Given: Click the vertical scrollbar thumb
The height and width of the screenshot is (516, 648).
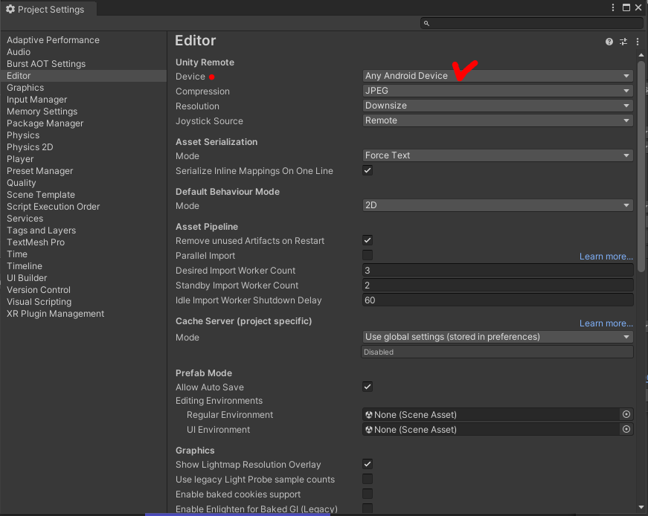Looking at the screenshot, I should [641, 167].
